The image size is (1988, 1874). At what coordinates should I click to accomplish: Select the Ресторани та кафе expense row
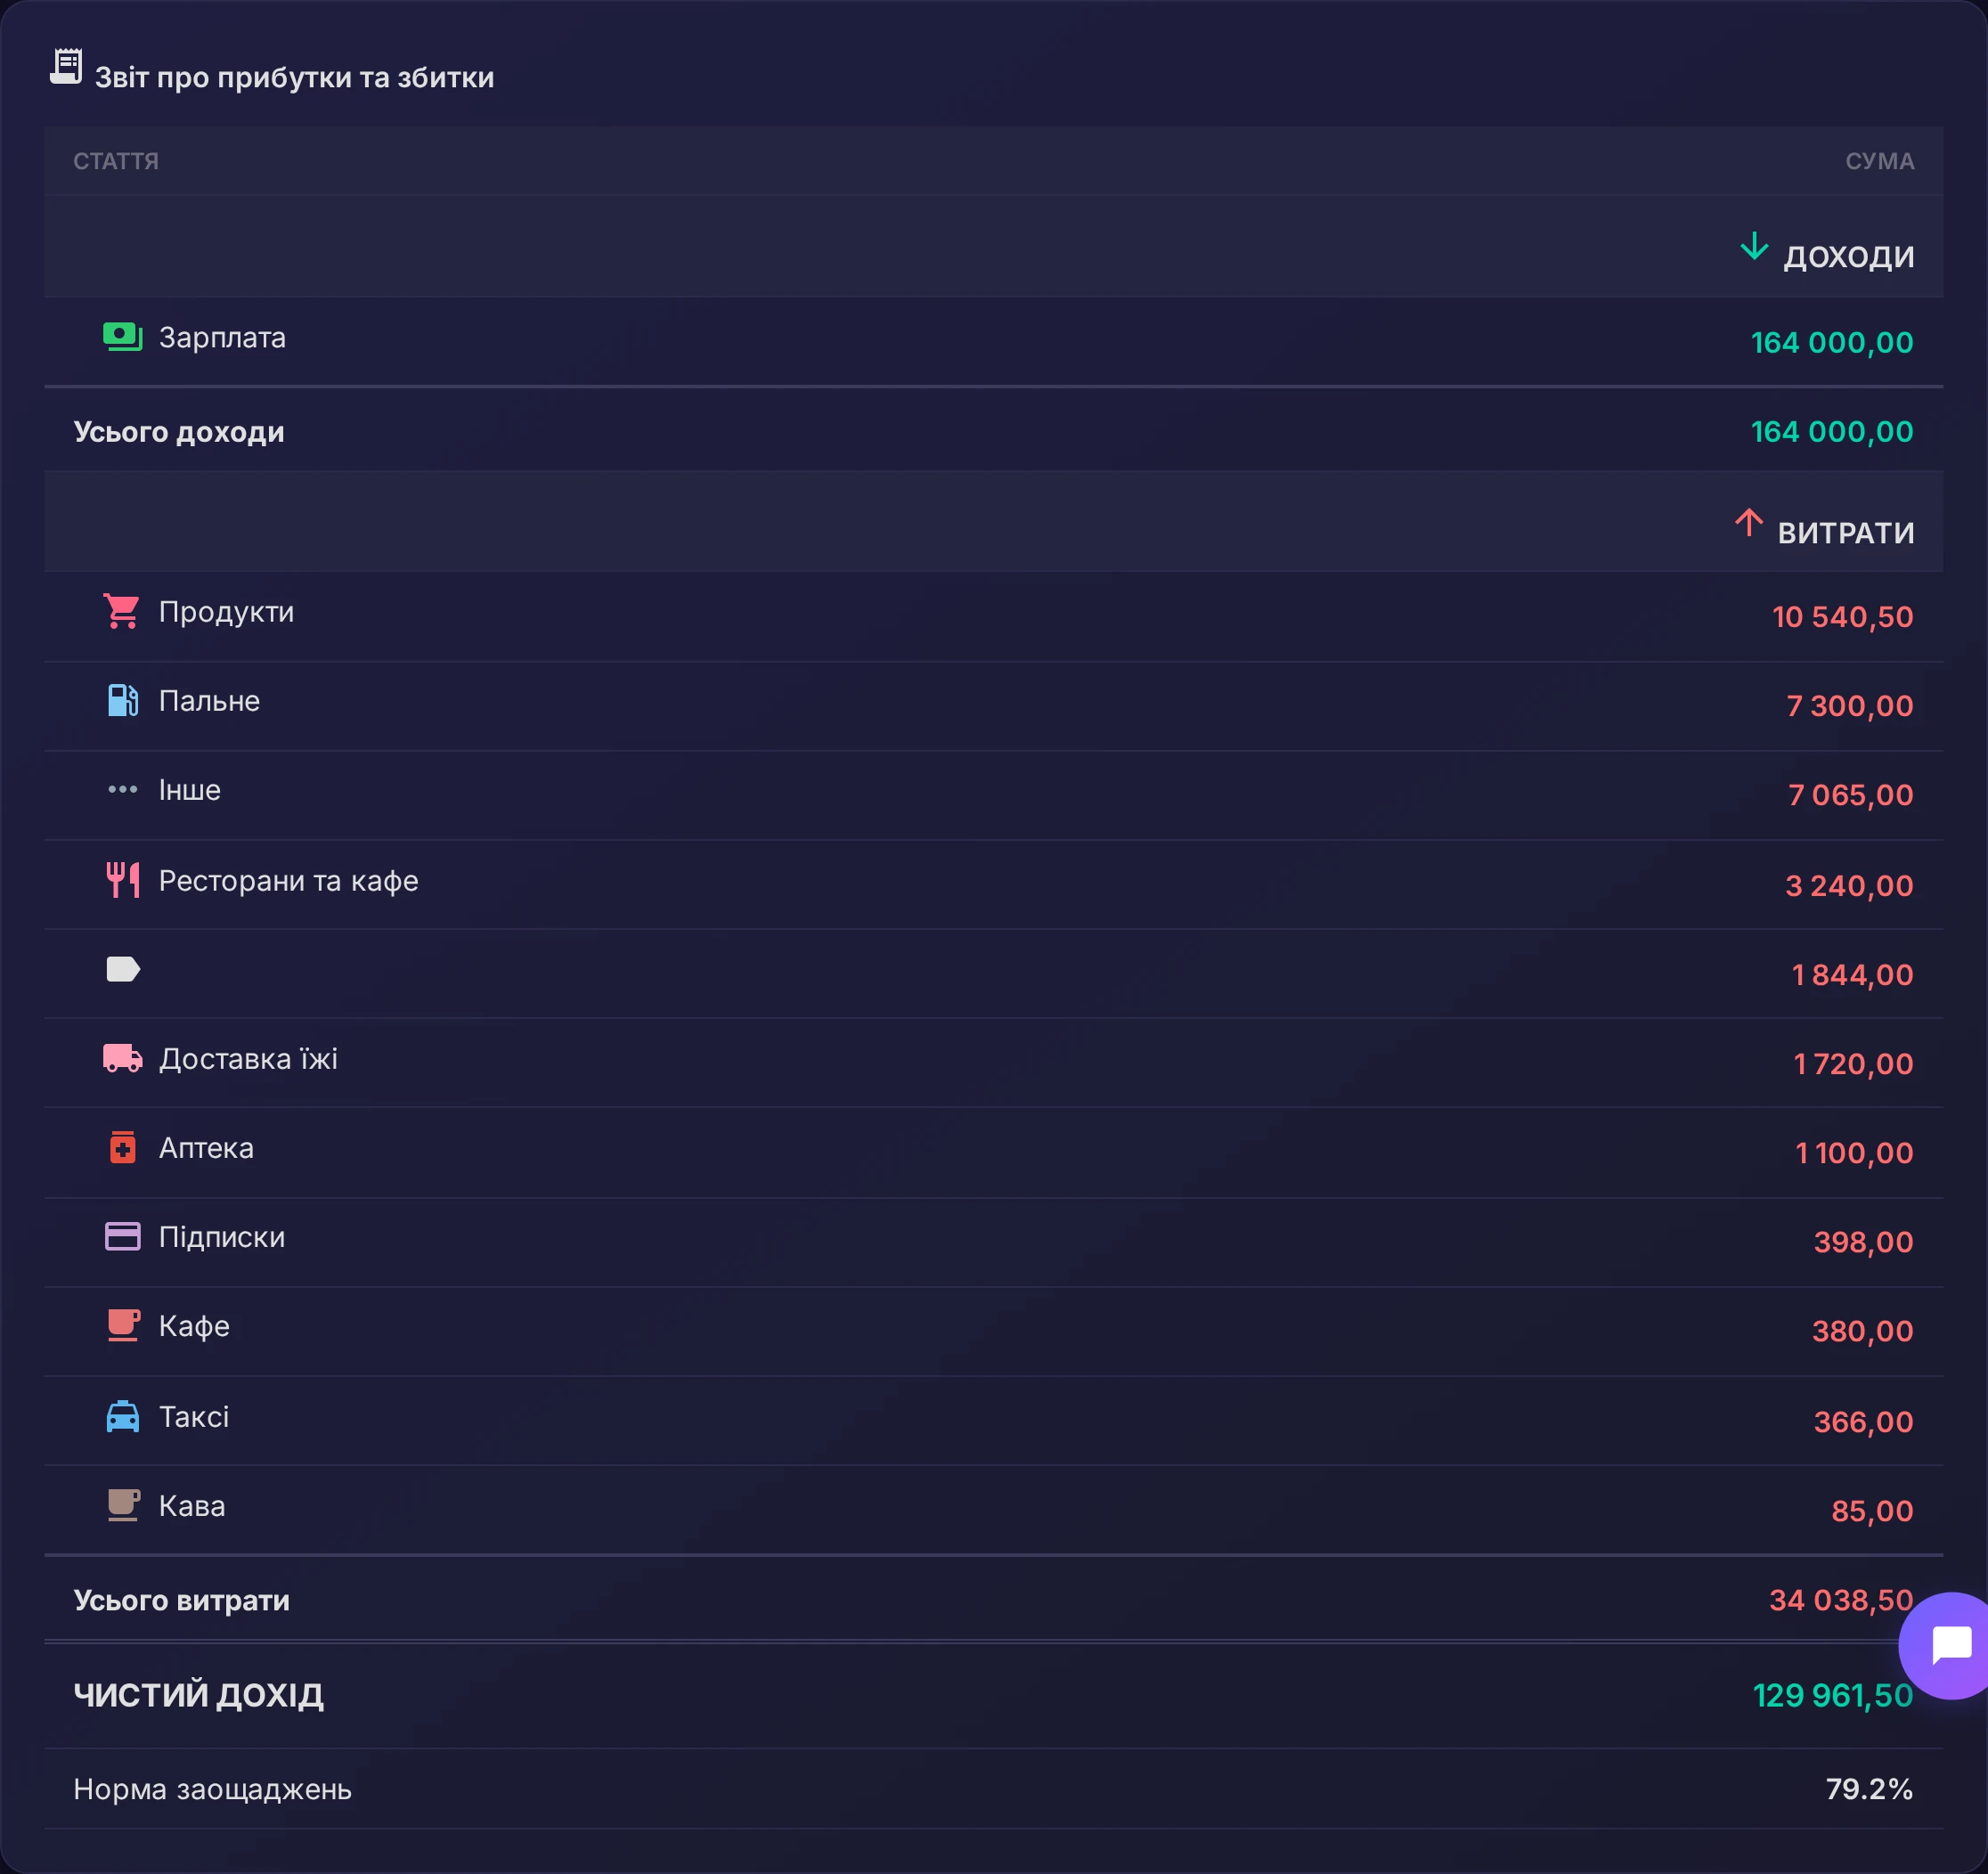994,884
